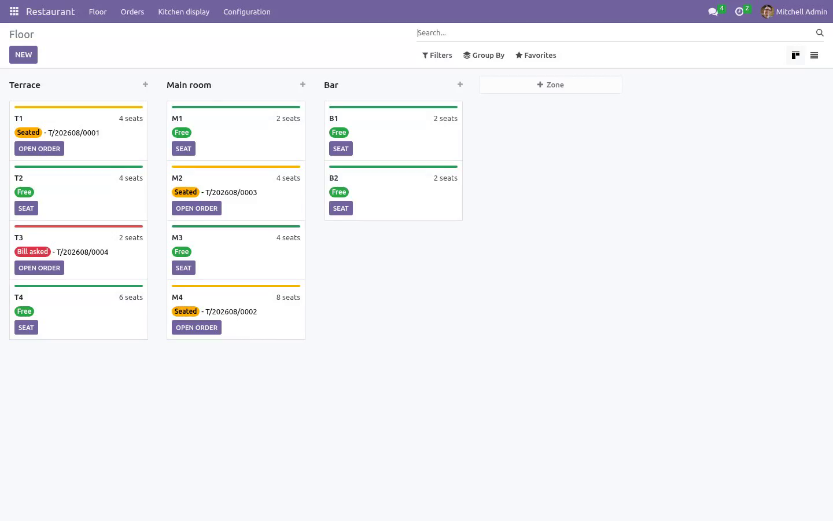Open the Kitchen display menu
This screenshot has height=521, width=833.
point(184,12)
